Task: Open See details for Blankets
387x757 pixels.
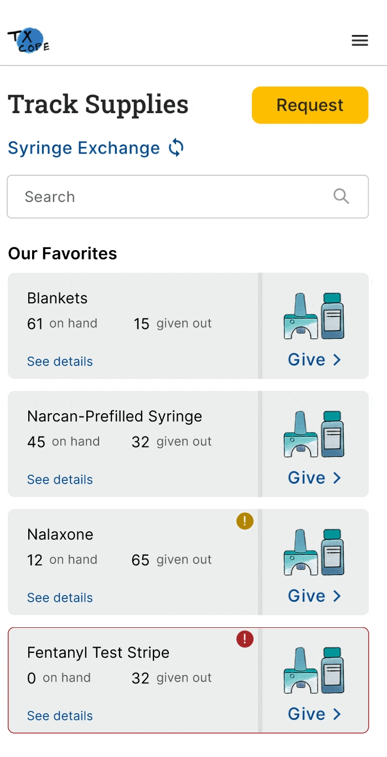Action: pos(60,362)
